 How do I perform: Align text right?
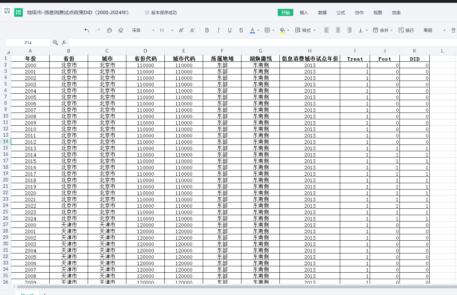[x=349, y=31]
